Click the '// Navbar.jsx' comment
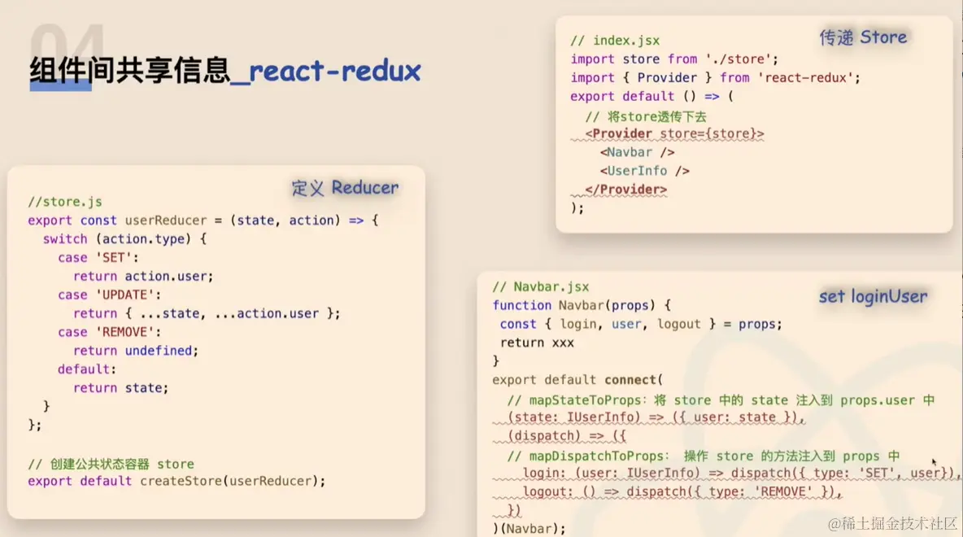Screen dimensions: 963x537 540,287
